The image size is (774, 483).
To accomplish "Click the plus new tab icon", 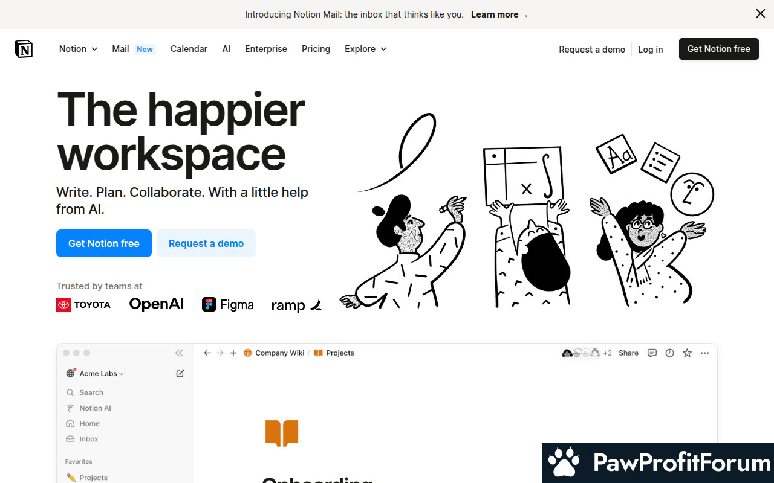I will point(233,353).
